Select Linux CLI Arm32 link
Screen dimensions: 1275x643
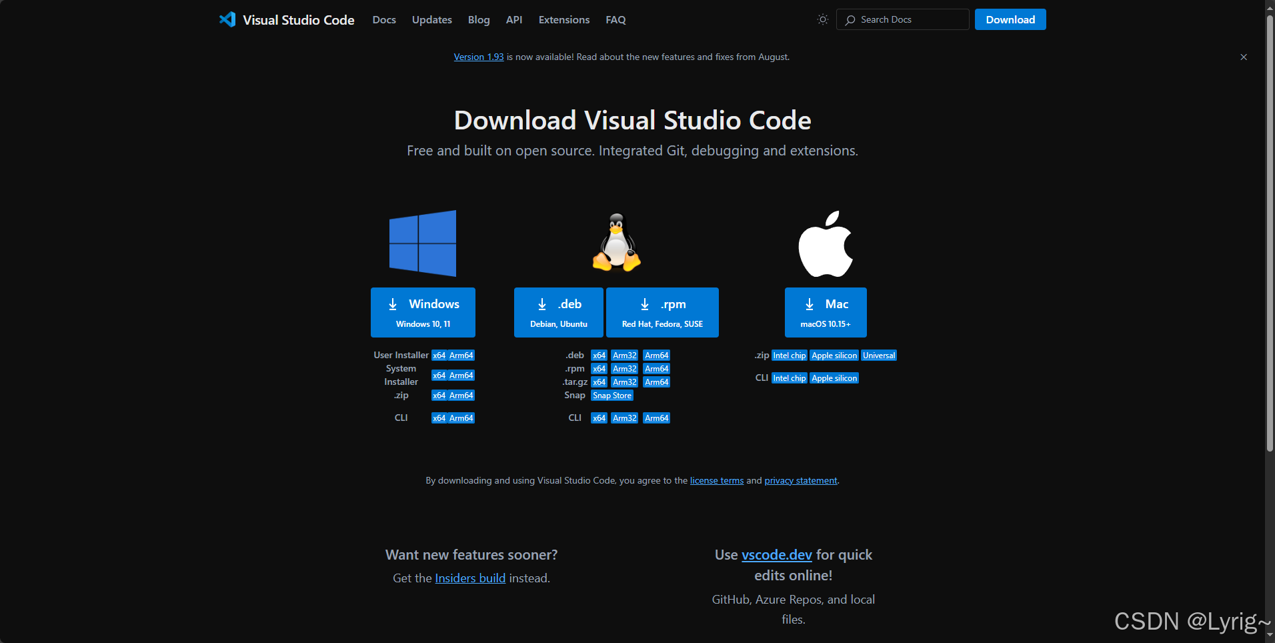click(x=625, y=418)
